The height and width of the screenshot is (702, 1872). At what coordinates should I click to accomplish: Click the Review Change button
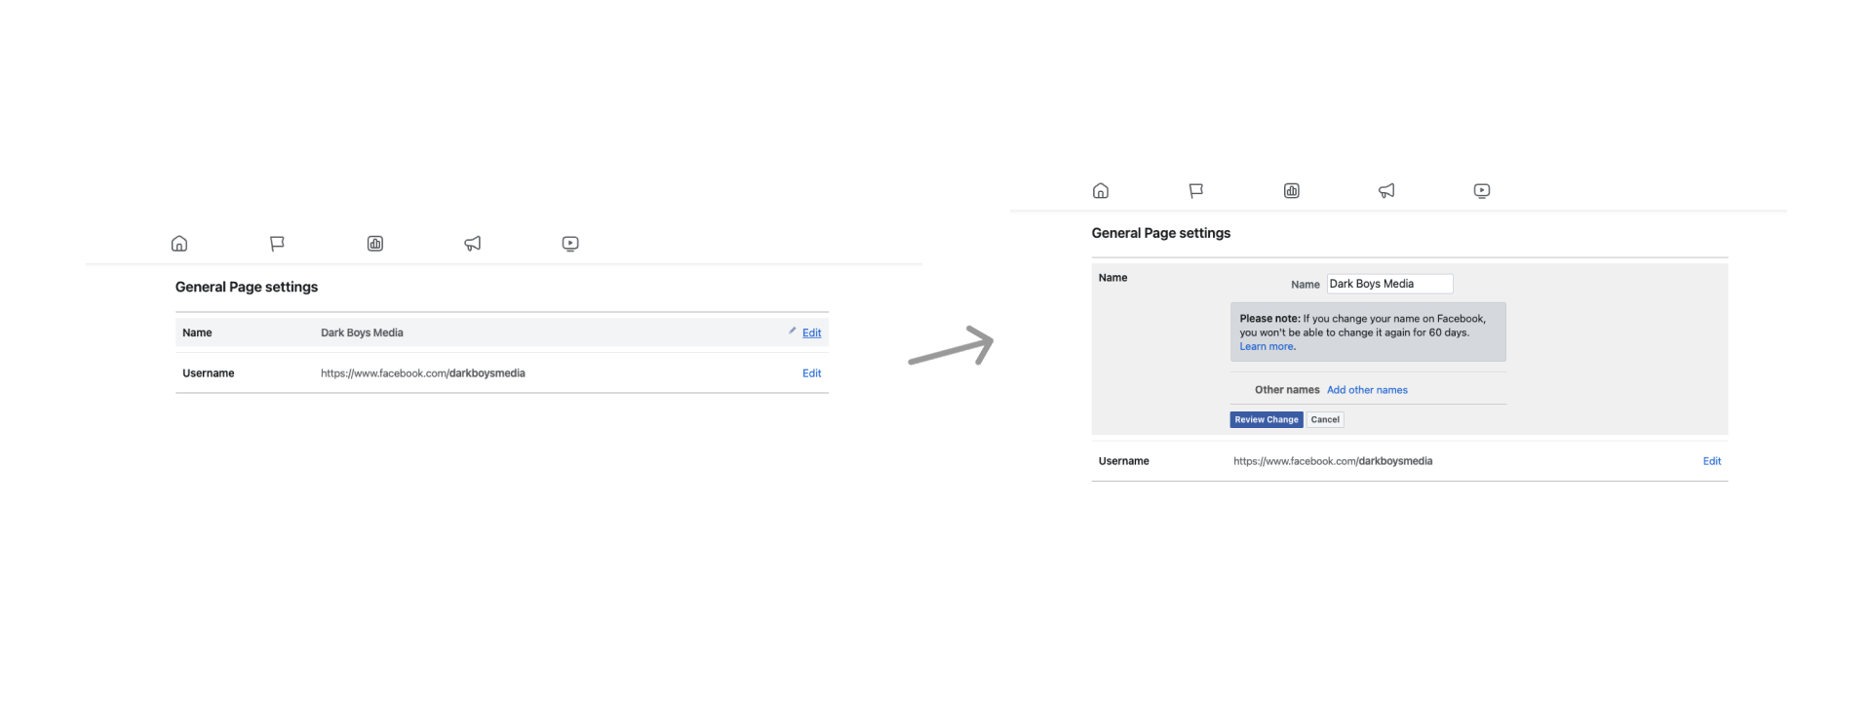tap(1267, 420)
